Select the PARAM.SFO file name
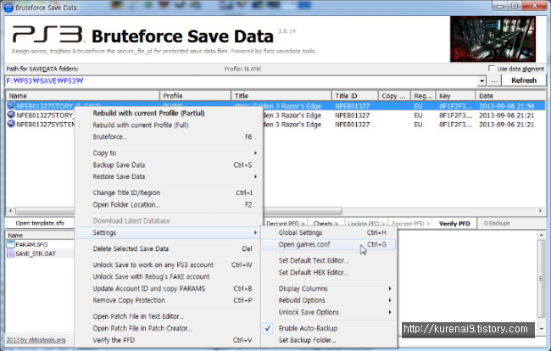 (31, 244)
